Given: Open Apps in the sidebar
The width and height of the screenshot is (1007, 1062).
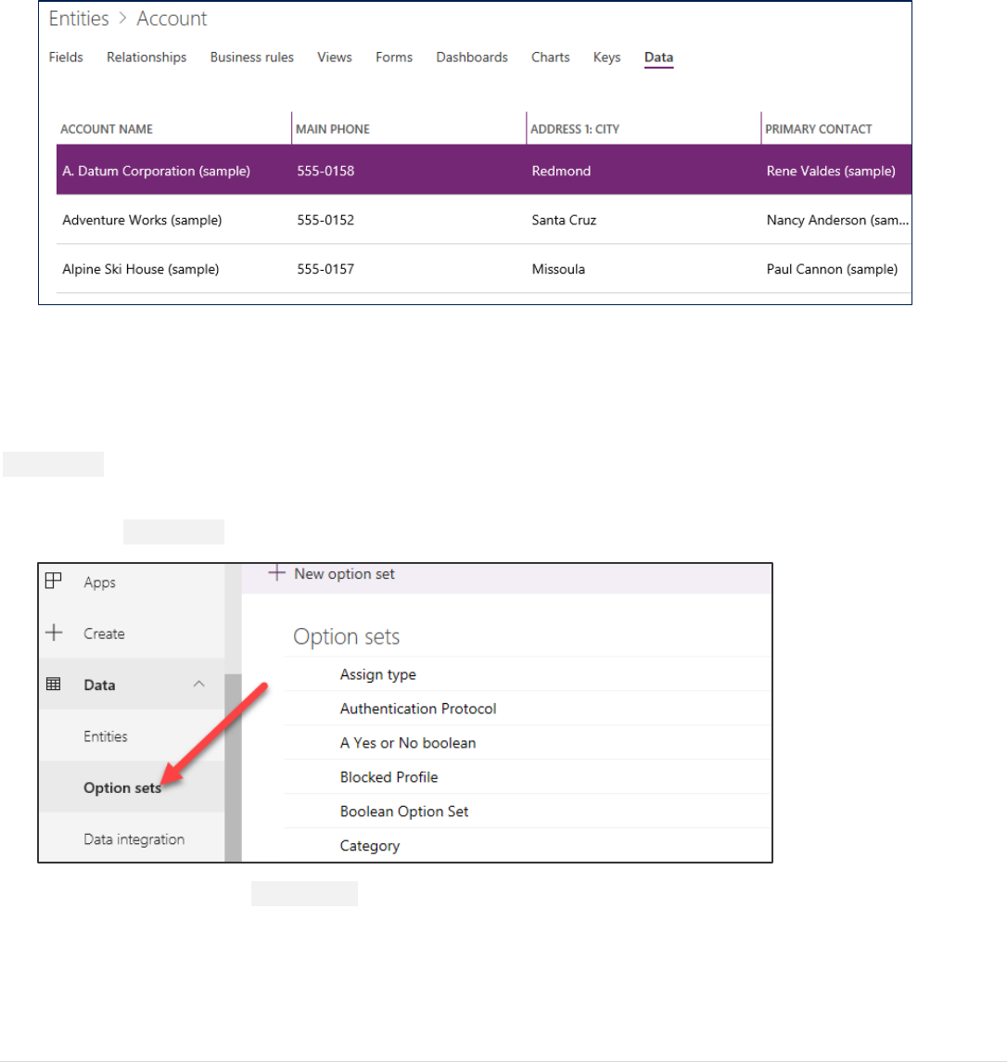Looking at the screenshot, I should [99, 582].
